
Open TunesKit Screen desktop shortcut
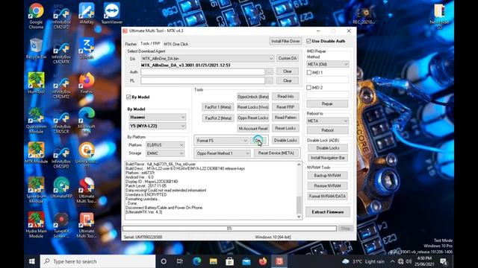click(61, 225)
